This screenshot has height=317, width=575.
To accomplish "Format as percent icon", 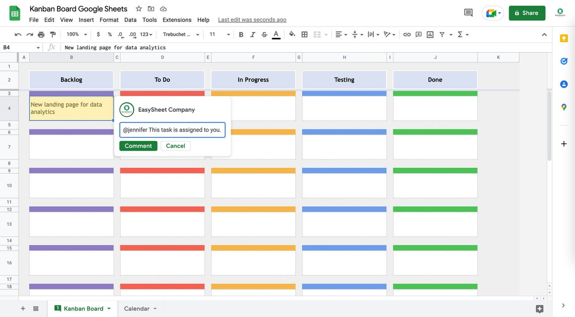I will (x=109, y=34).
